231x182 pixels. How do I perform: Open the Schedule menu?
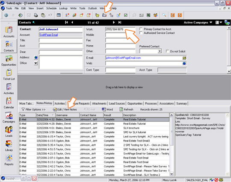(51, 9)
